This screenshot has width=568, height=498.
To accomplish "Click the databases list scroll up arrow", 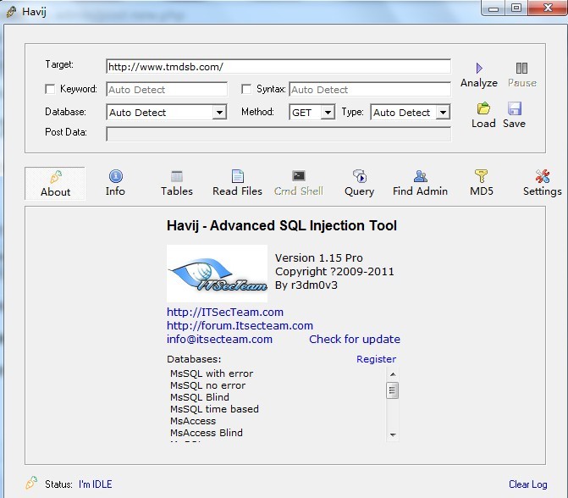I will [x=393, y=374].
